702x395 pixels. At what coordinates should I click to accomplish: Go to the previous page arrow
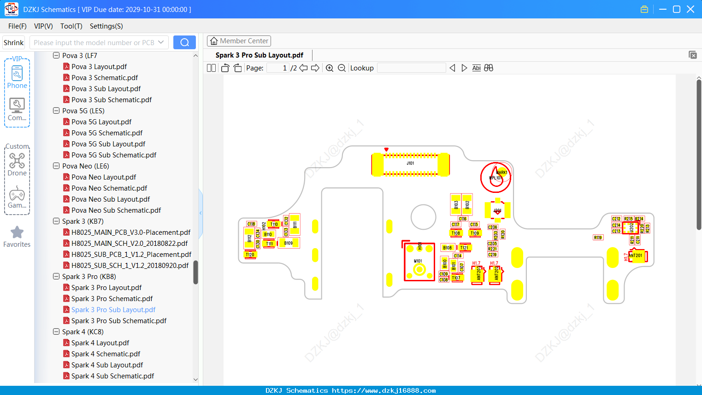point(303,68)
